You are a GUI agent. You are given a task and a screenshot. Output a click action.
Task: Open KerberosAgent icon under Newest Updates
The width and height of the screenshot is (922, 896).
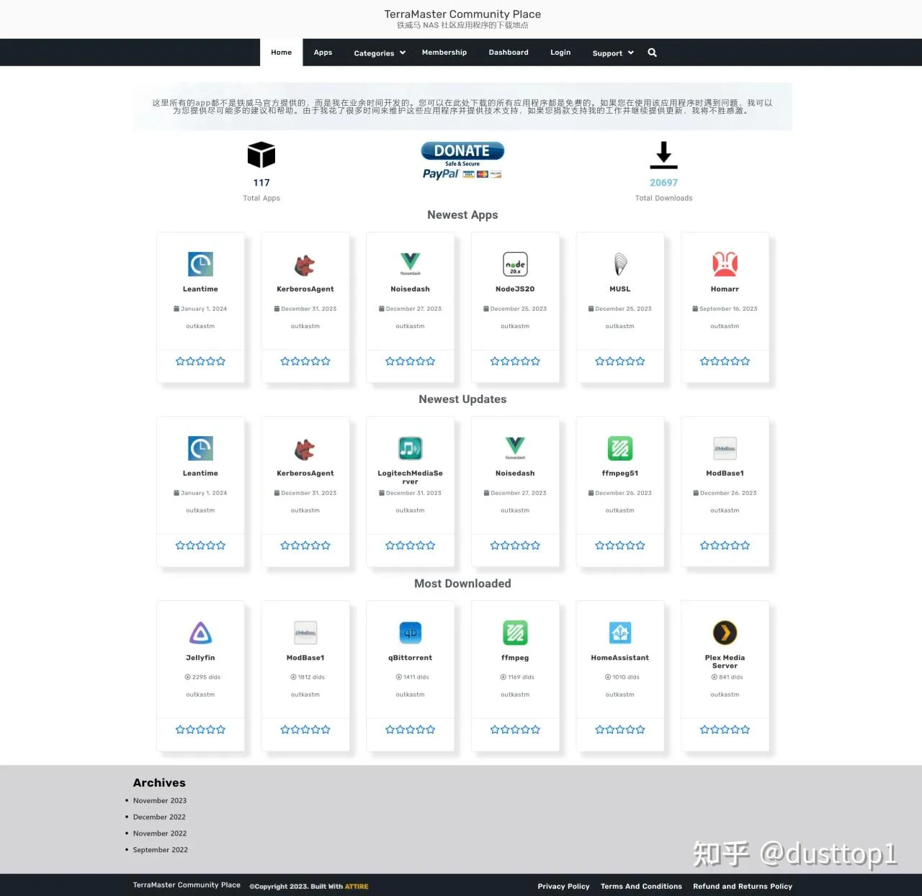(x=305, y=449)
